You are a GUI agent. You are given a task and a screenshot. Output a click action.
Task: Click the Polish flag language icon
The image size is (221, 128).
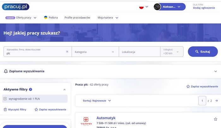(141, 7)
